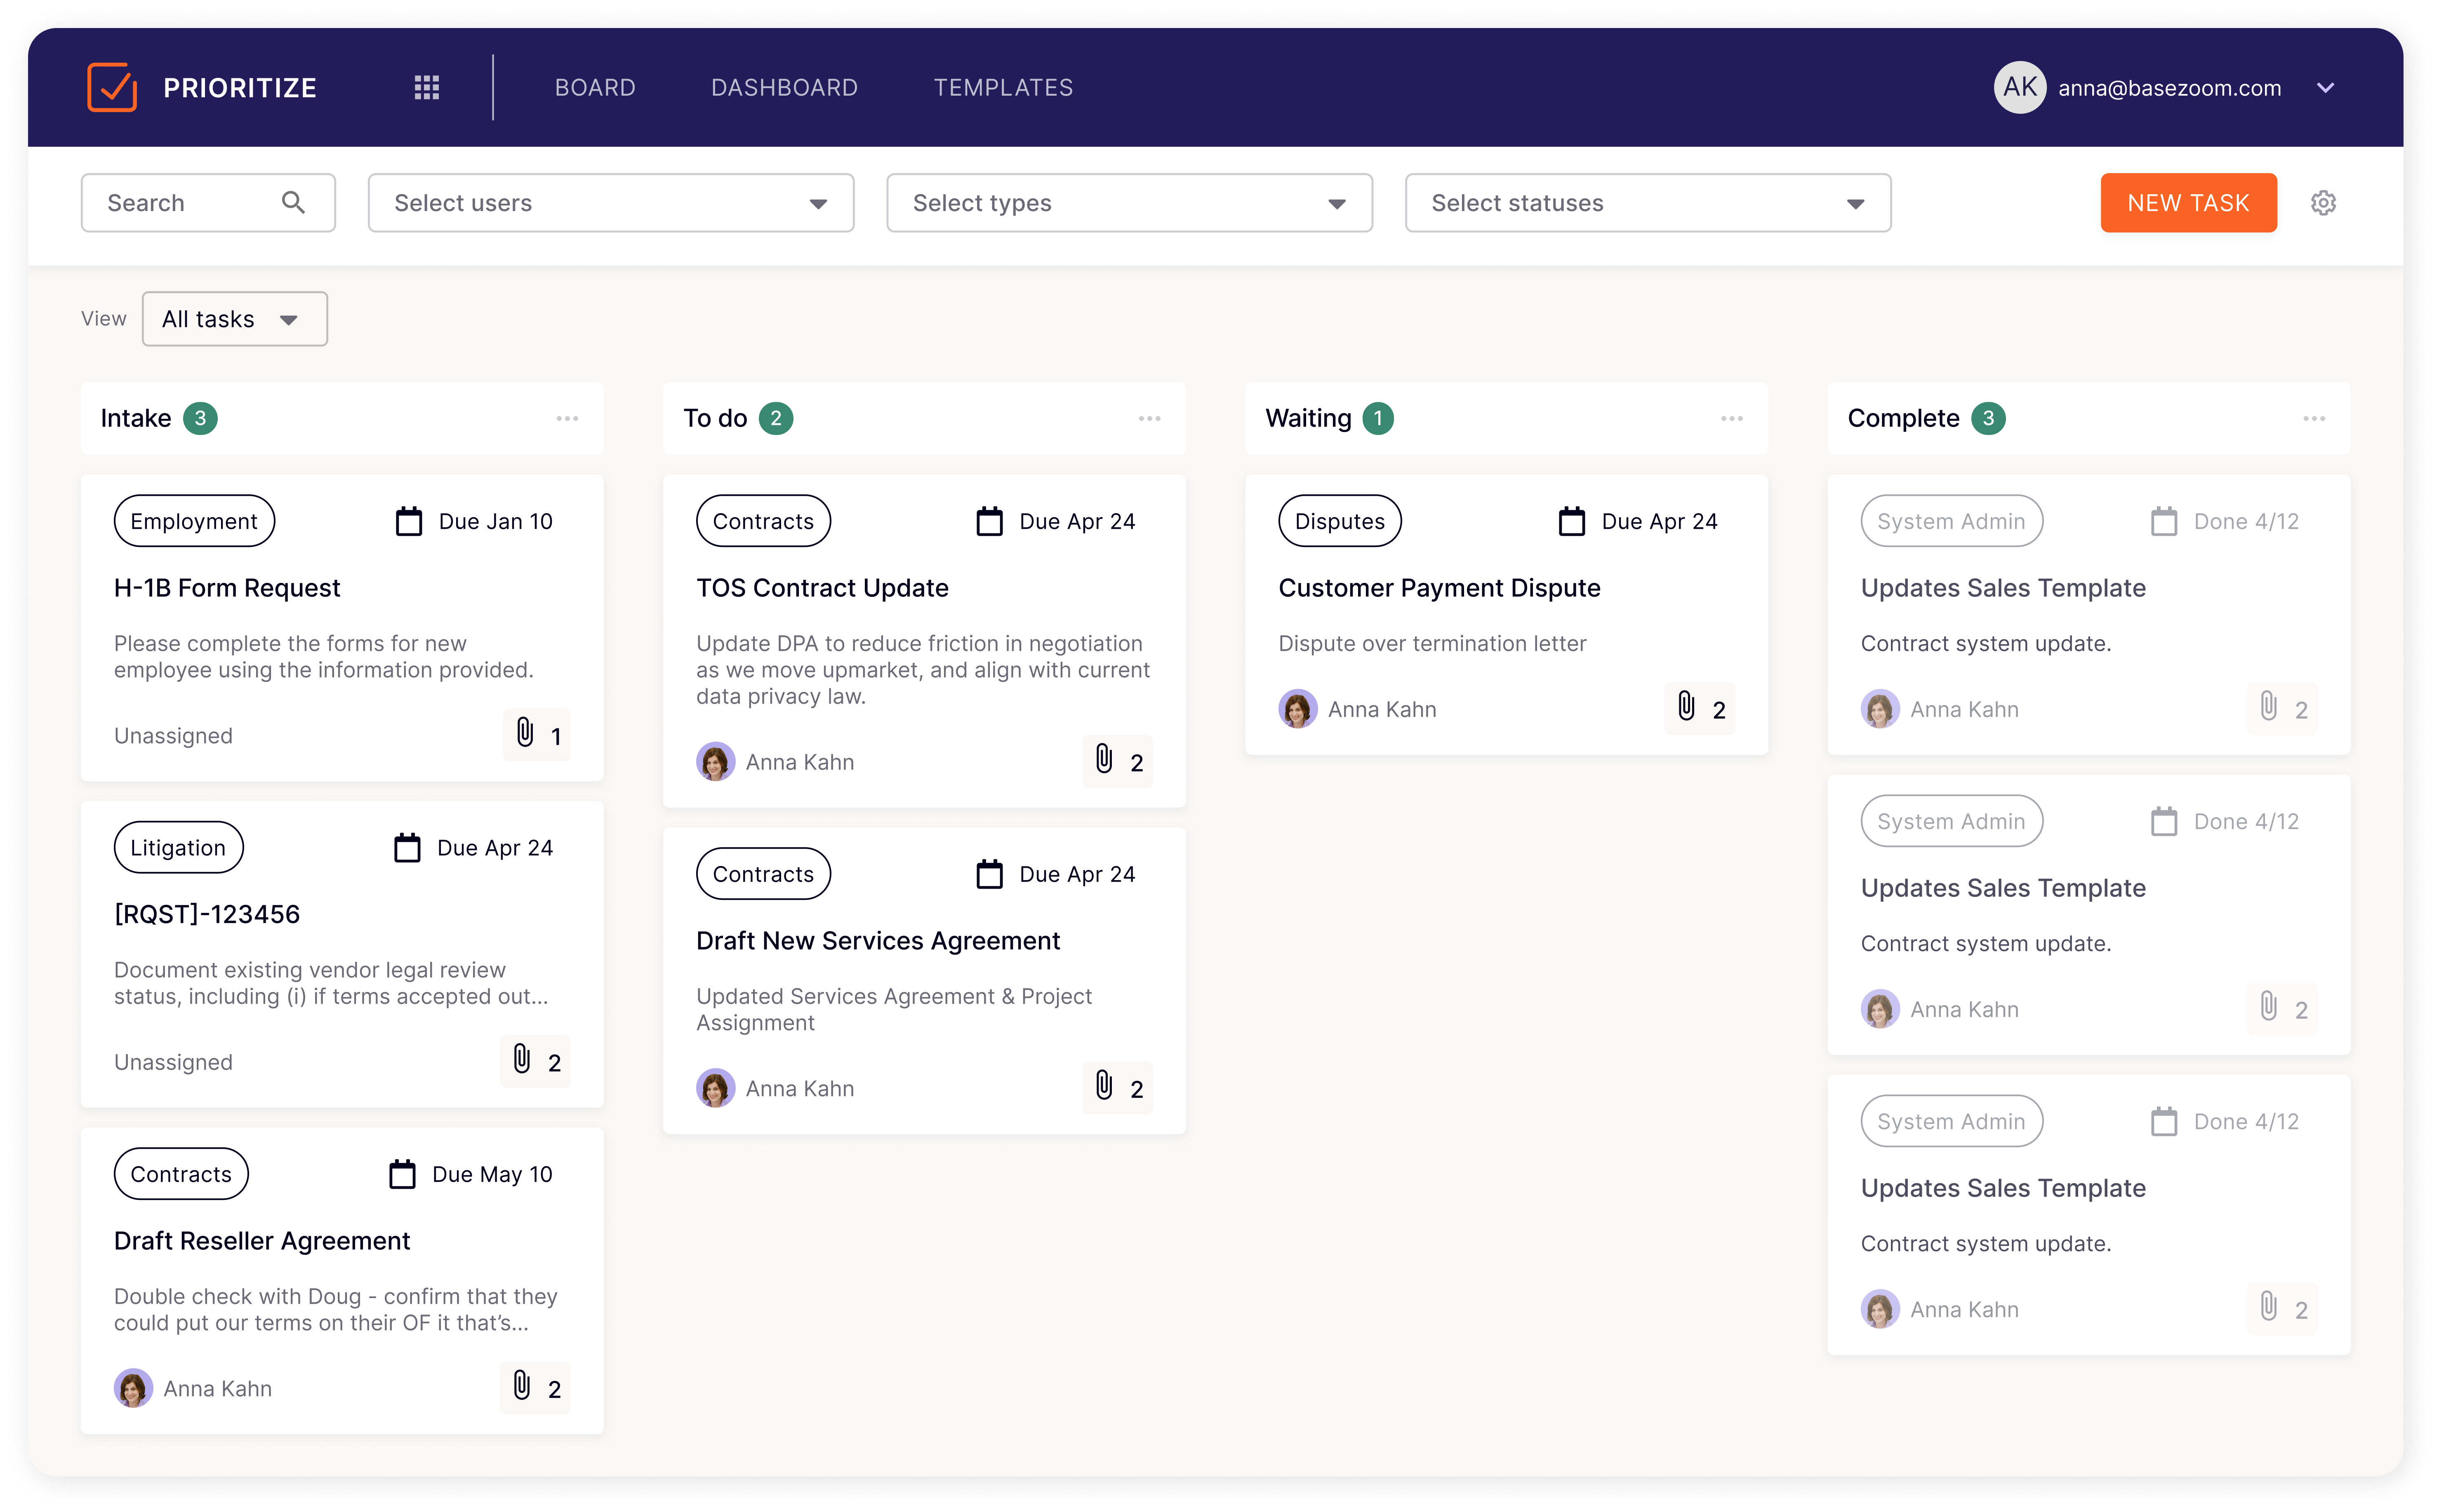Open the Select statuses dropdown
Image resolution: width=2439 pixels, height=1512 pixels.
(1647, 203)
